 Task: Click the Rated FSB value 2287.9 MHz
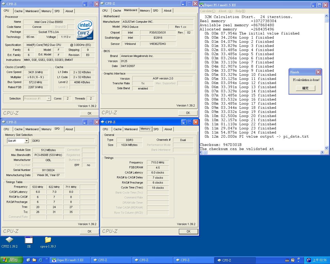click(x=36, y=87)
